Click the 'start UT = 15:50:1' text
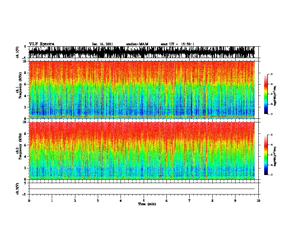The image size is (291, 225). (x=177, y=44)
